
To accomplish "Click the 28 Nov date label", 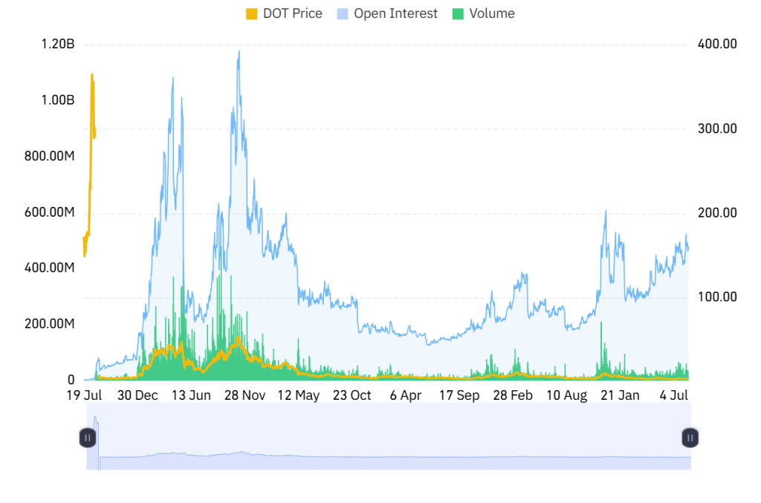I will click(x=245, y=395).
